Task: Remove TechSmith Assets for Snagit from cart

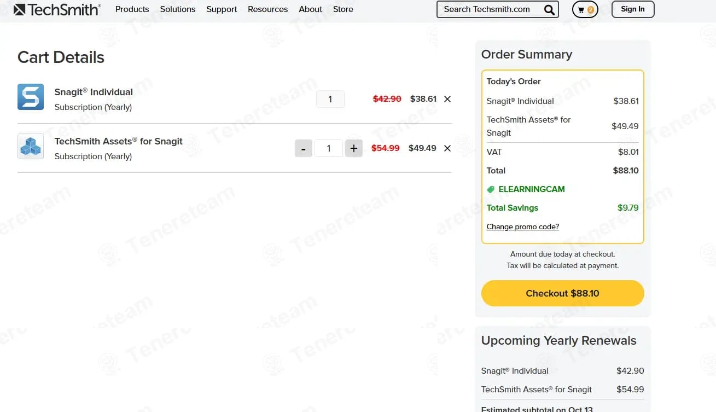Action: pyautogui.click(x=447, y=148)
